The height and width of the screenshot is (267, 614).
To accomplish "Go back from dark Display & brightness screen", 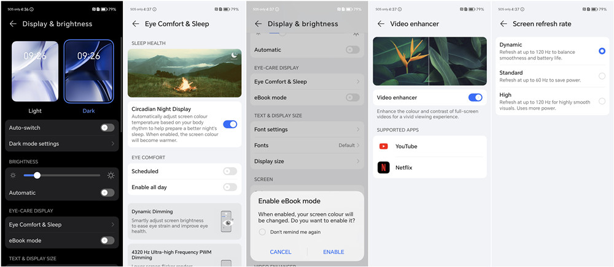I will click(13, 24).
